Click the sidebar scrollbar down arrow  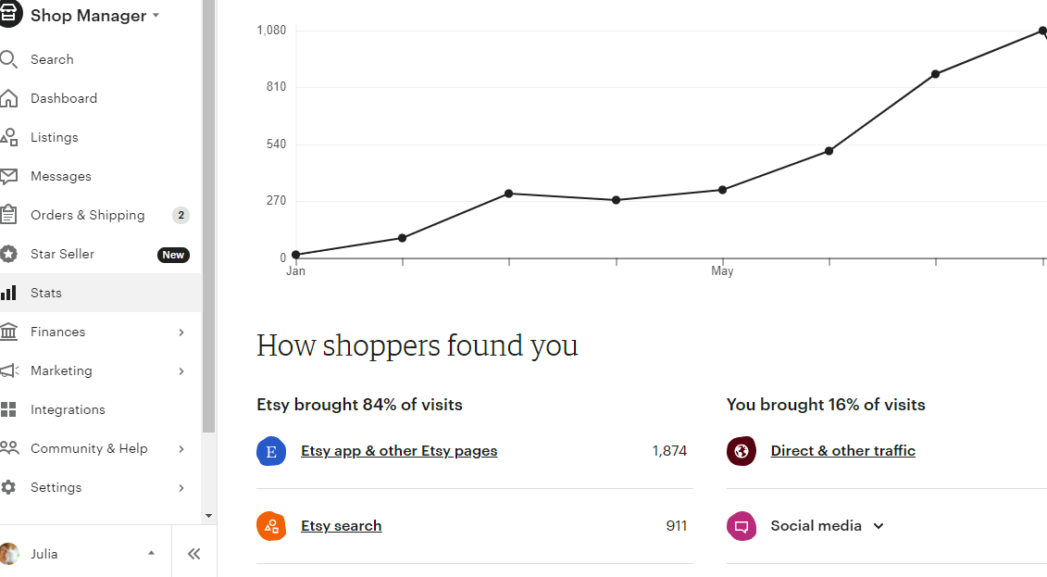coord(208,516)
